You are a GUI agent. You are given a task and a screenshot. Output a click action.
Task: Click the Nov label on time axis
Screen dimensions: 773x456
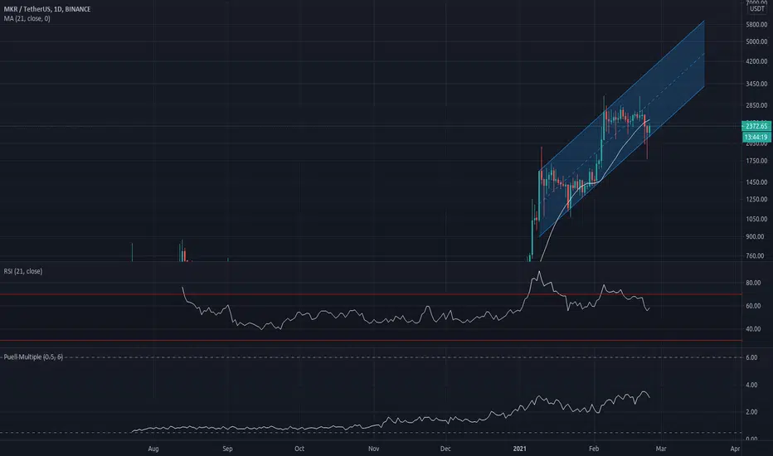pyautogui.click(x=374, y=449)
